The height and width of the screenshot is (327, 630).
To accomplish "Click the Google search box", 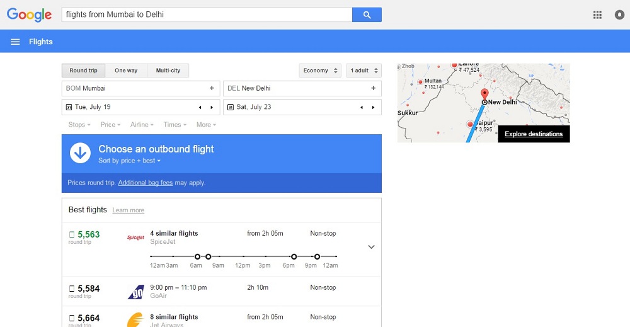I will click(207, 15).
